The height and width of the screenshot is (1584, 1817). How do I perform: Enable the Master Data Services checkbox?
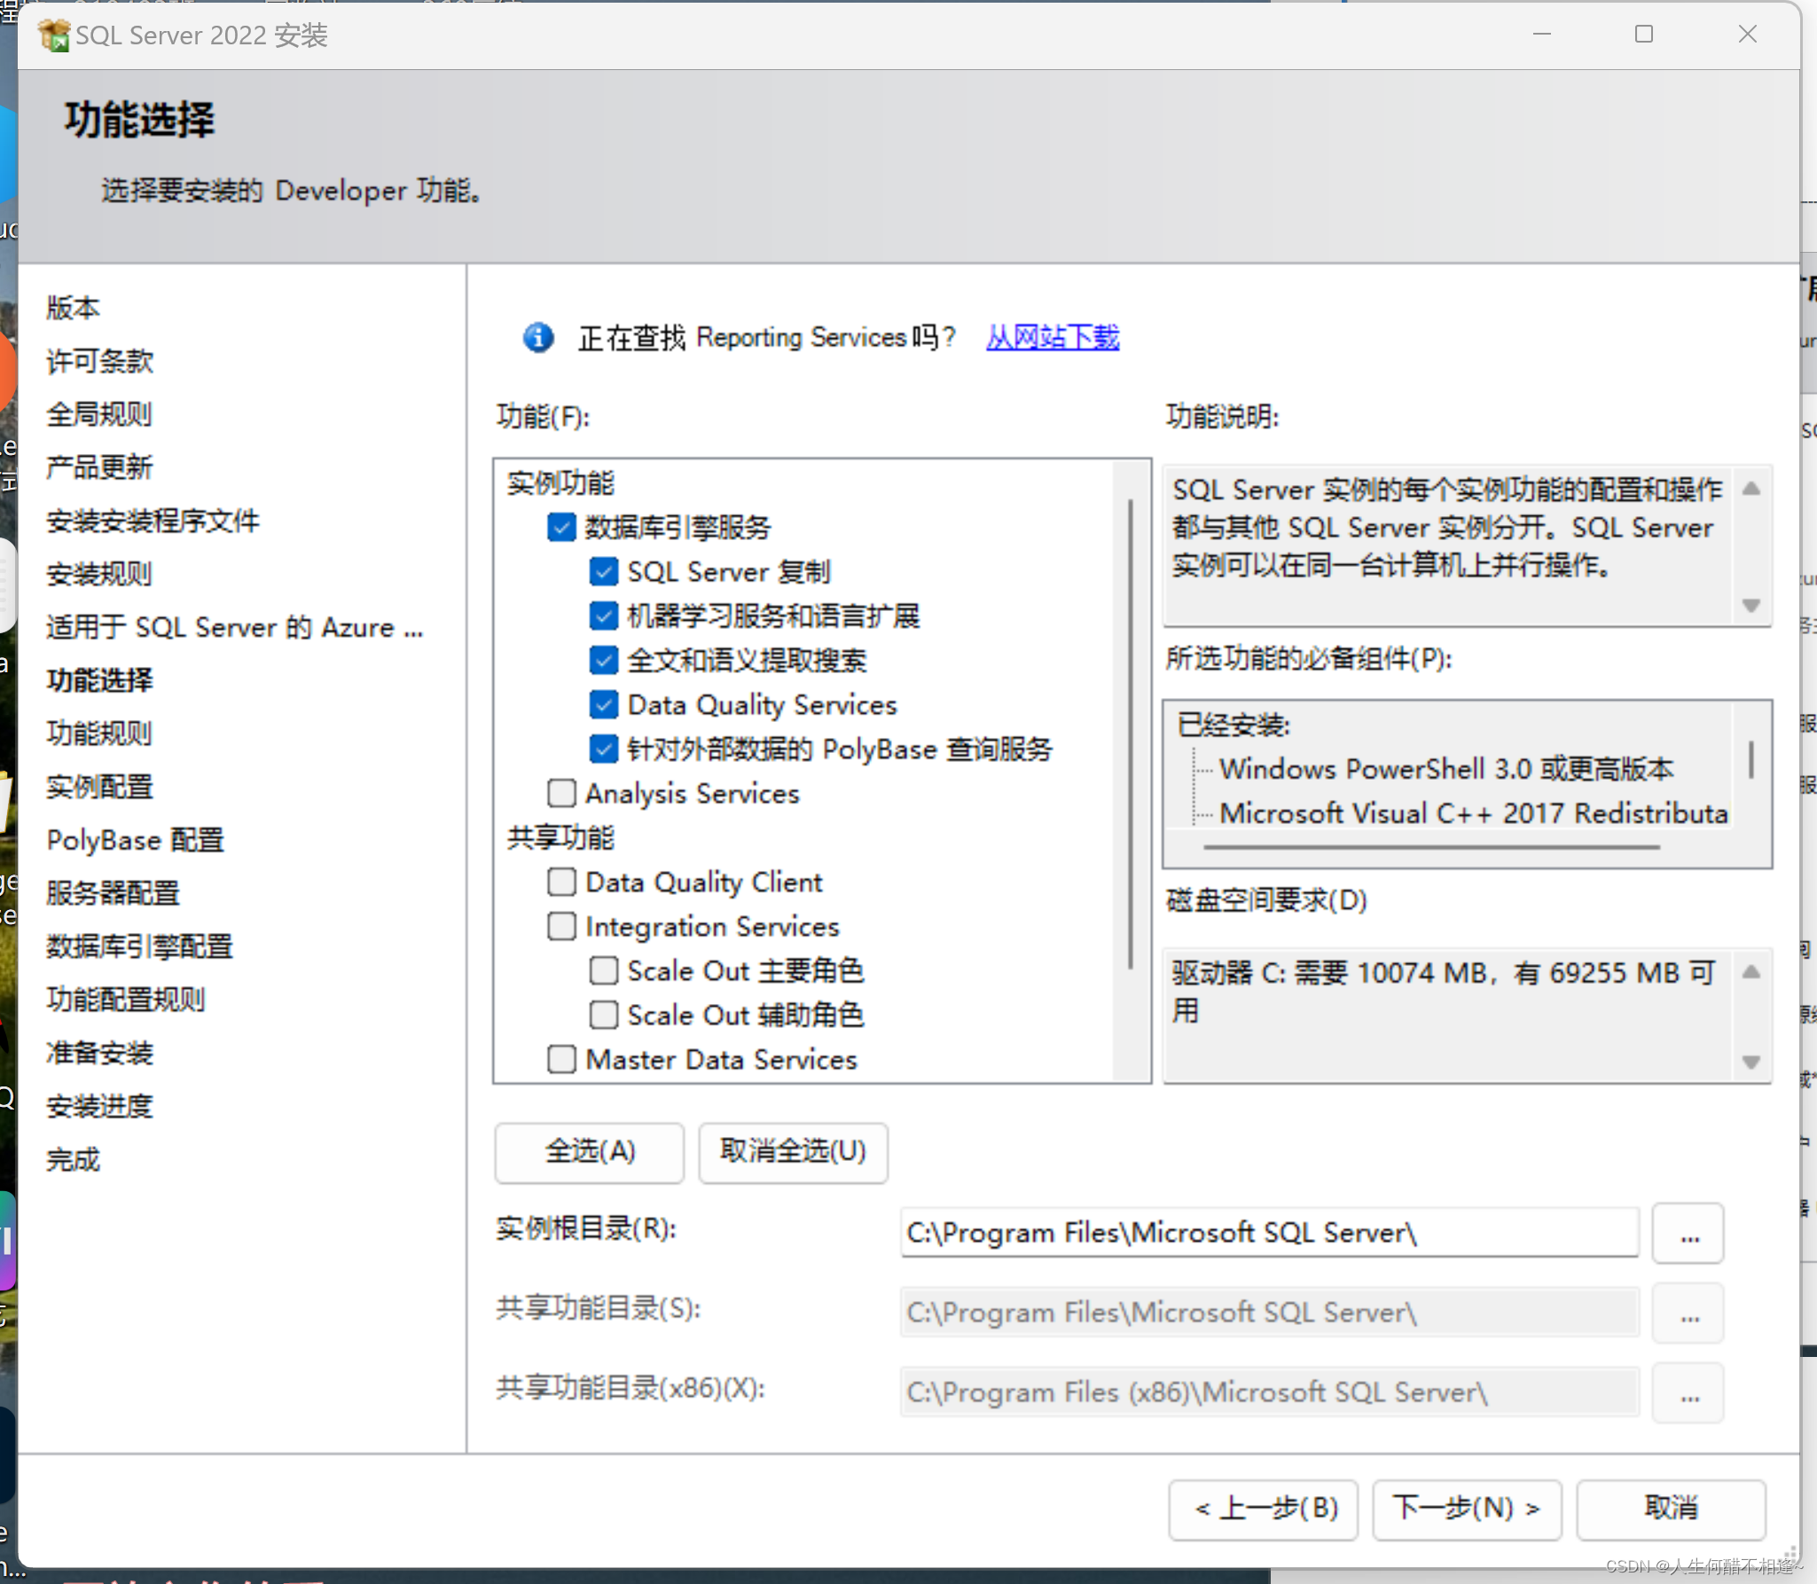coord(560,1058)
